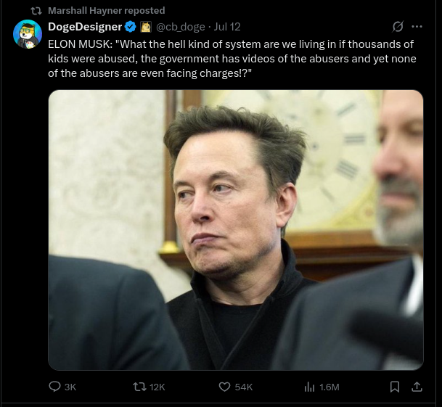Open the DogeDesigner profile avatar
Screen dimensions: 442x407
click(x=28, y=34)
